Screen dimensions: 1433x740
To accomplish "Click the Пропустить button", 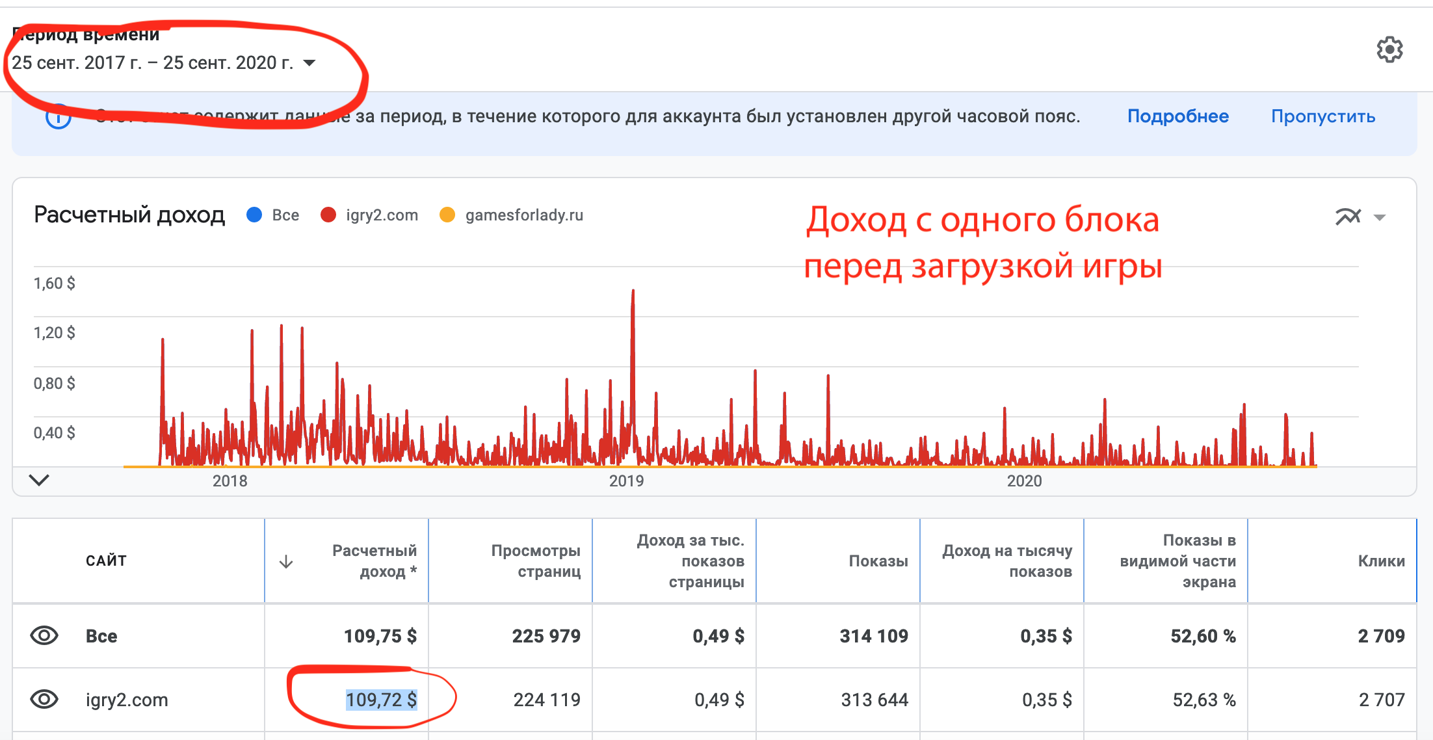I will click(x=1322, y=116).
